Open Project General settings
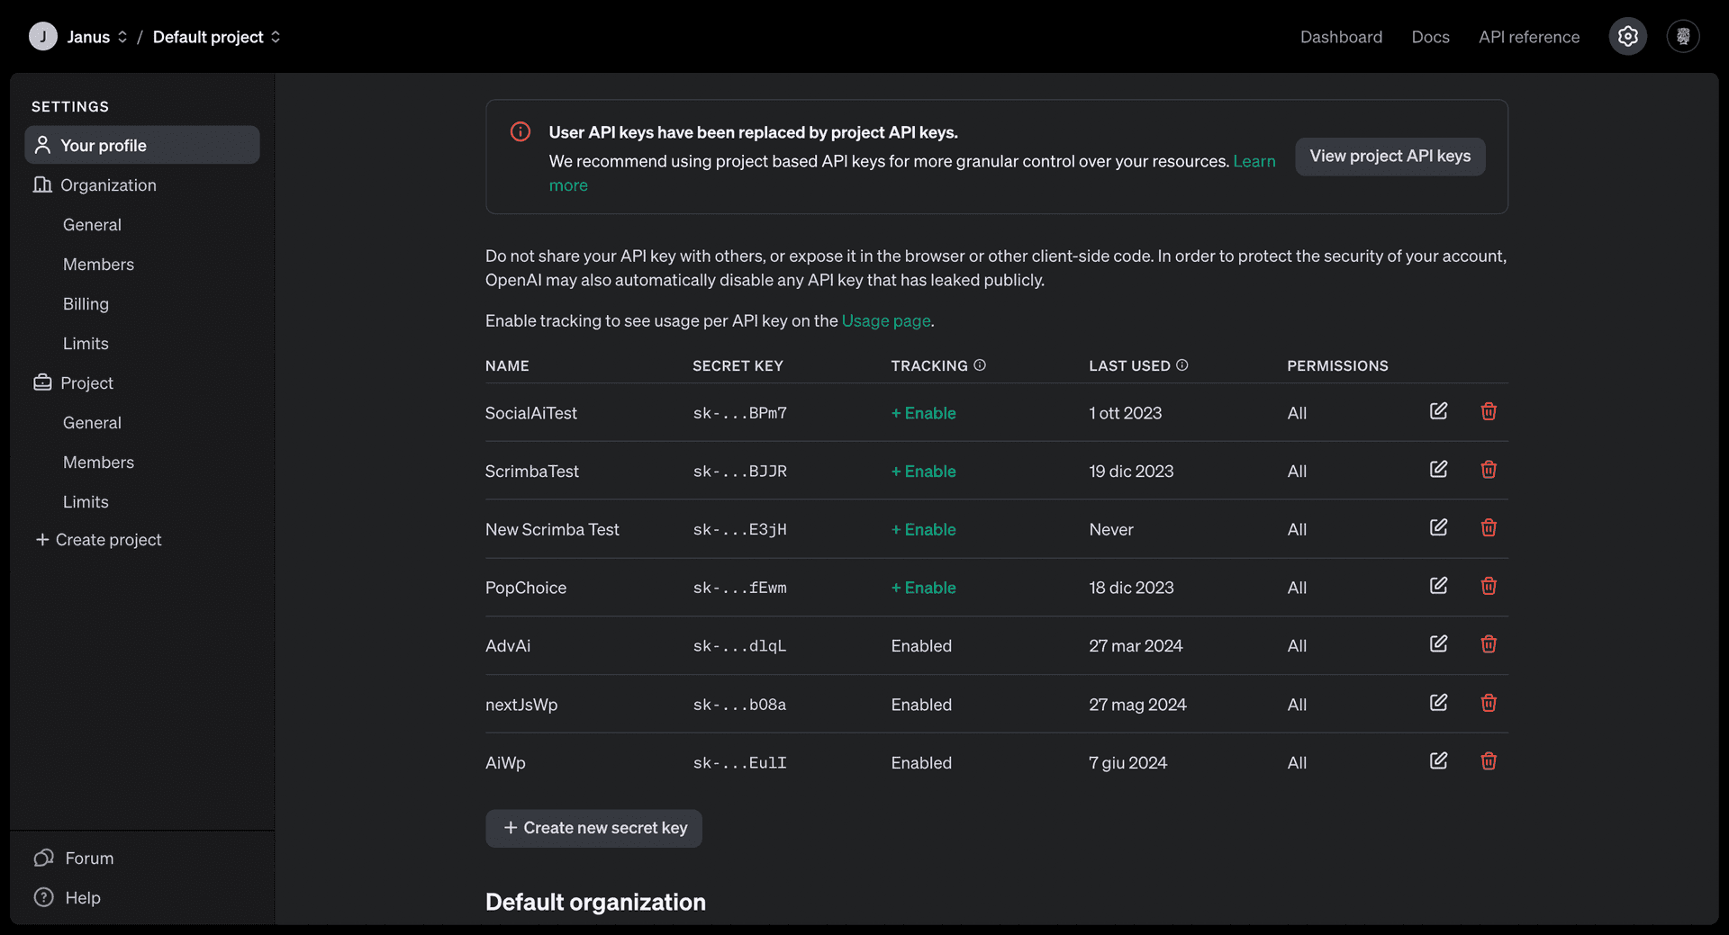The height and width of the screenshot is (935, 1729). [x=92, y=423]
